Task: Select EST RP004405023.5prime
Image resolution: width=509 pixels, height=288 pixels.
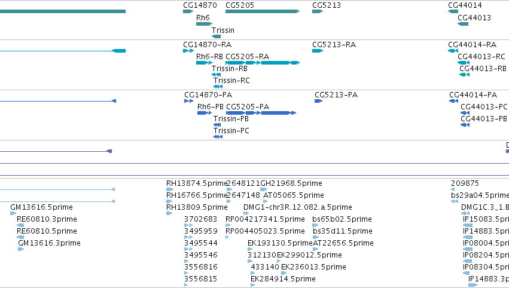Action: [265, 232]
